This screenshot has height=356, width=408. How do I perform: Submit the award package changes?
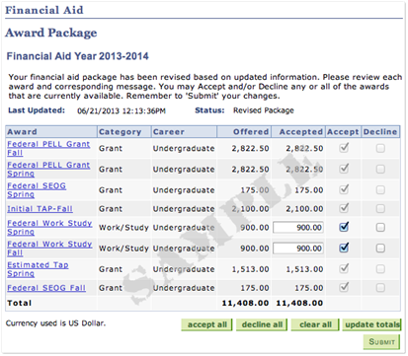[381, 342]
